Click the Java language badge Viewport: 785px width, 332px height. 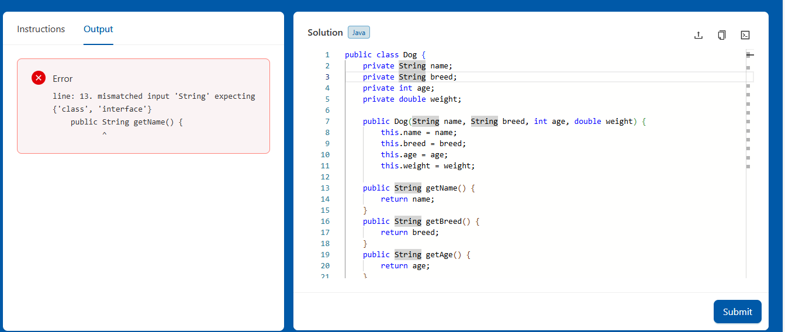359,33
